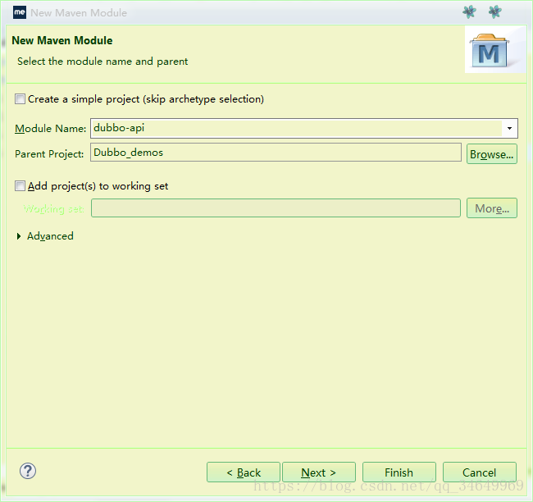Image resolution: width=533 pixels, height=502 pixels.
Task: Click the Finish button
Action: click(399, 472)
